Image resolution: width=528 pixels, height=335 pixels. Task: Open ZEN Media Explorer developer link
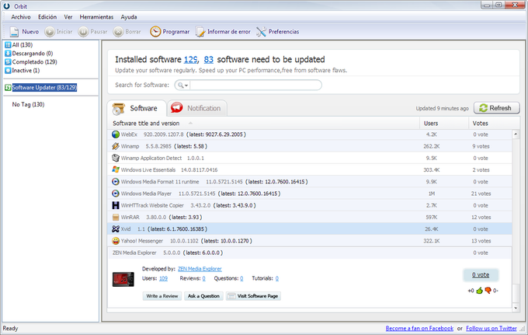coord(200,269)
